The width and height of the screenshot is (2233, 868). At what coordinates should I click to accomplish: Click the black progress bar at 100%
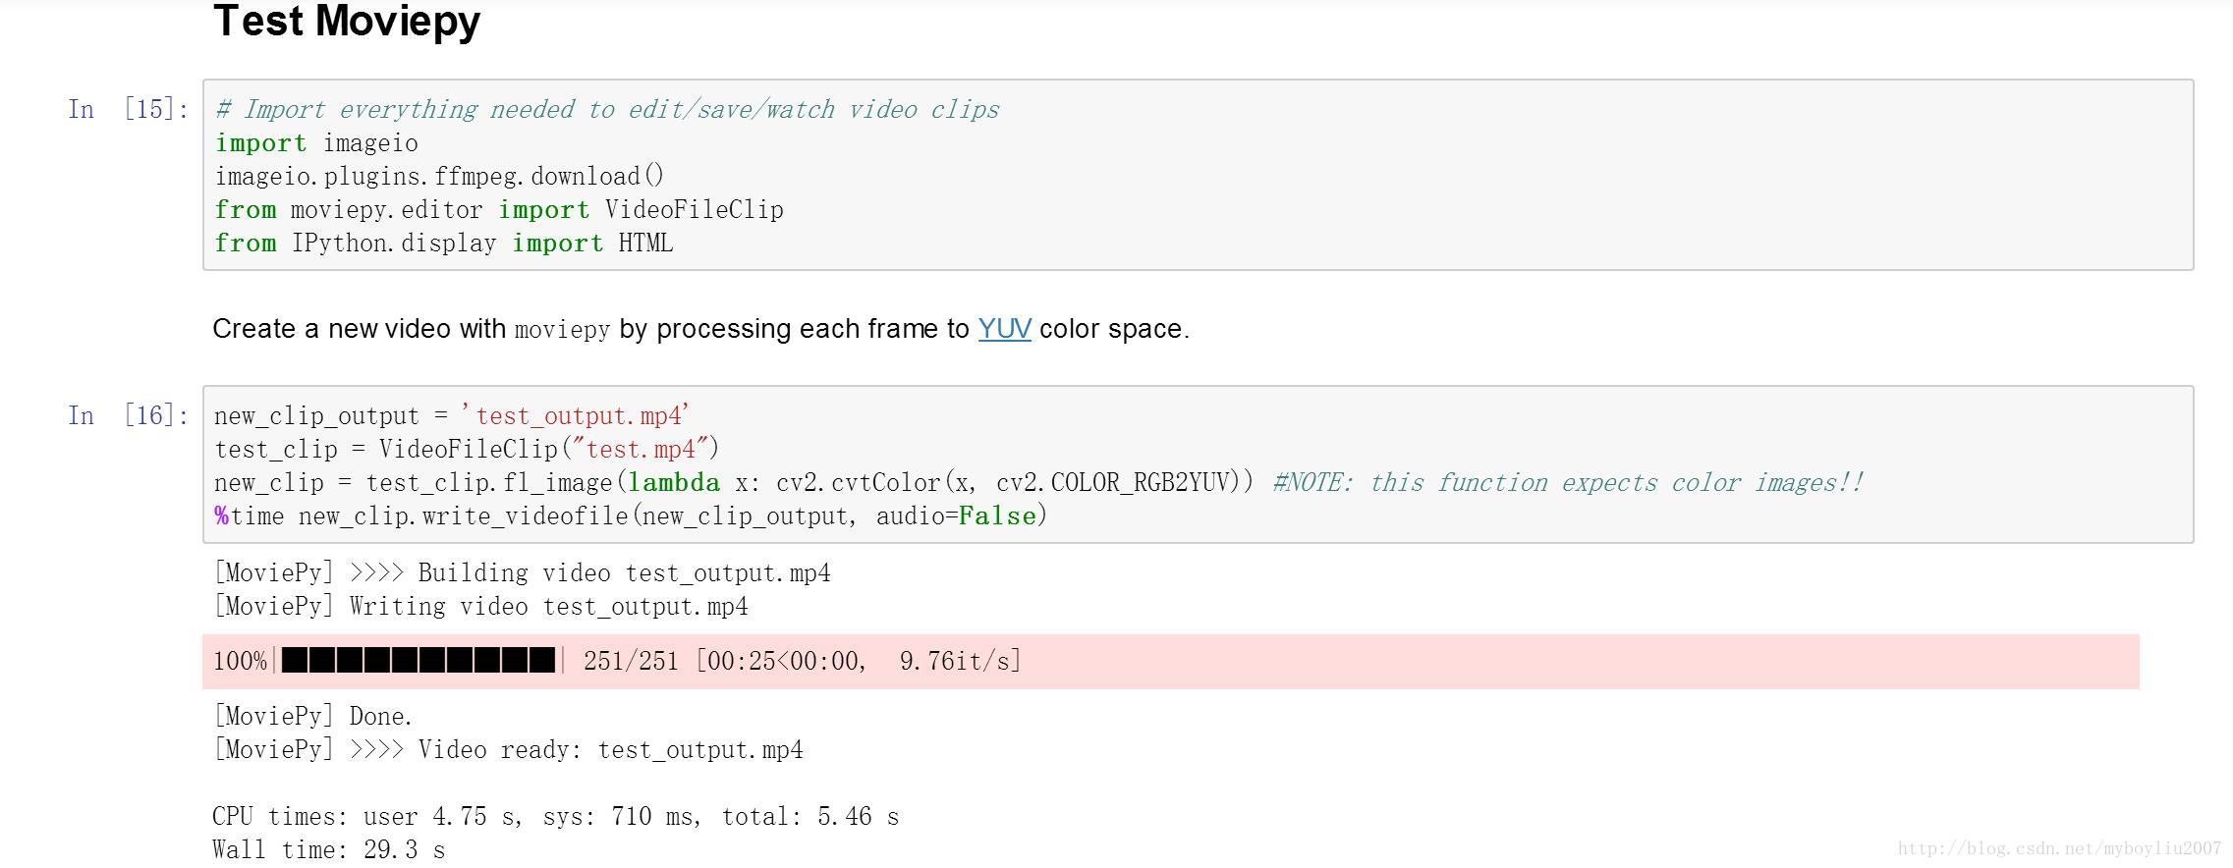point(419,661)
